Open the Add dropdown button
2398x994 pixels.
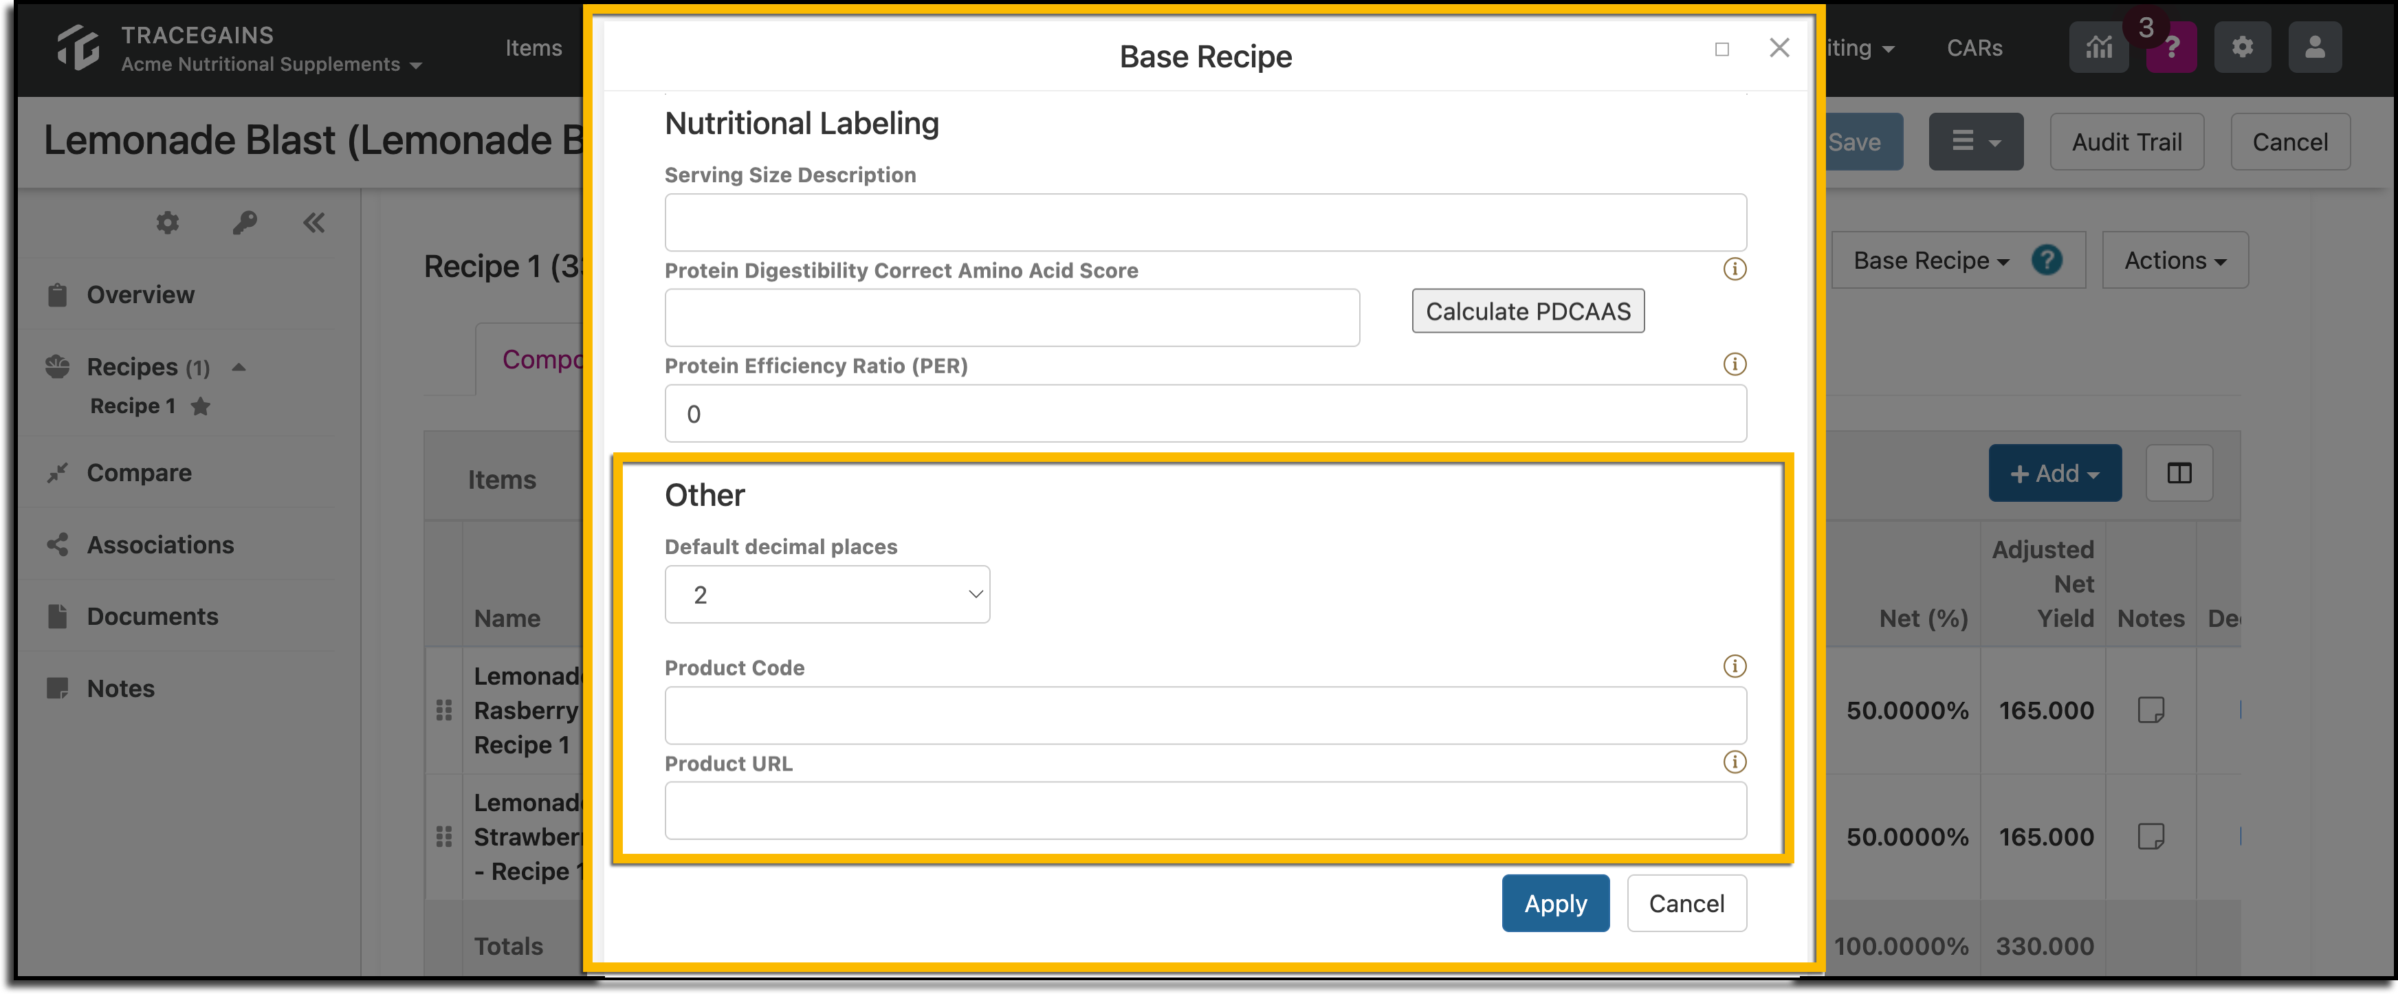coord(2054,473)
